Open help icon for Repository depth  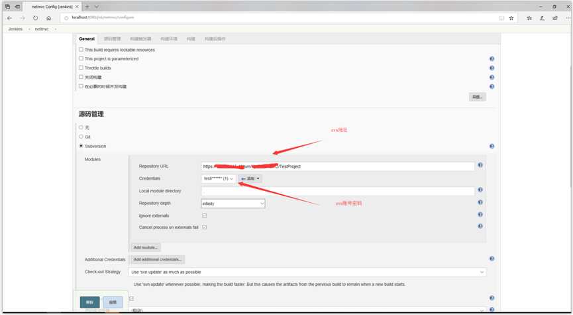pos(480,202)
